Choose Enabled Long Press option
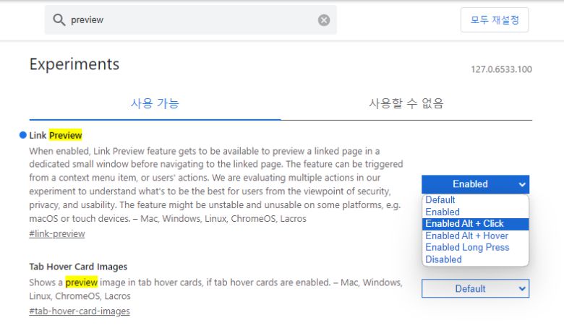This screenshot has width=564, height=328. 467,247
